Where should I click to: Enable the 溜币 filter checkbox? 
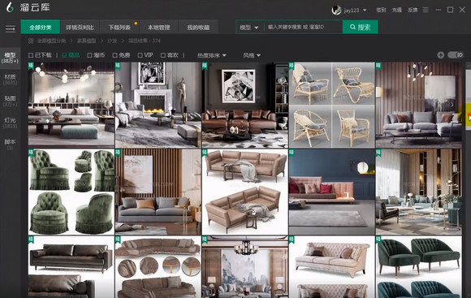coord(89,55)
